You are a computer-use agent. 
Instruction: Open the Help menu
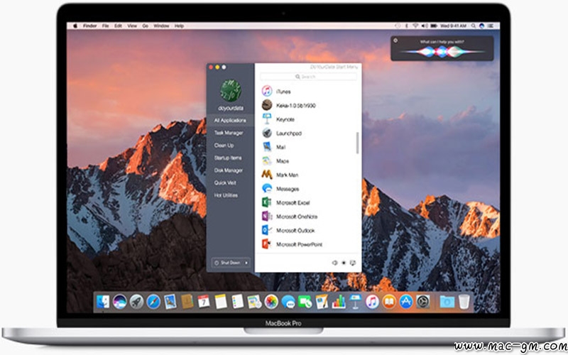[x=180, y=26]
